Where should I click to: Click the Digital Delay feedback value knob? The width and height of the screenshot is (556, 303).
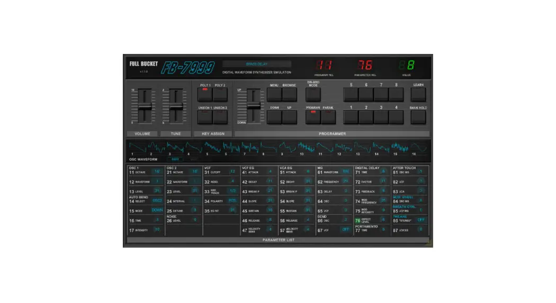(x=383, y=191)
